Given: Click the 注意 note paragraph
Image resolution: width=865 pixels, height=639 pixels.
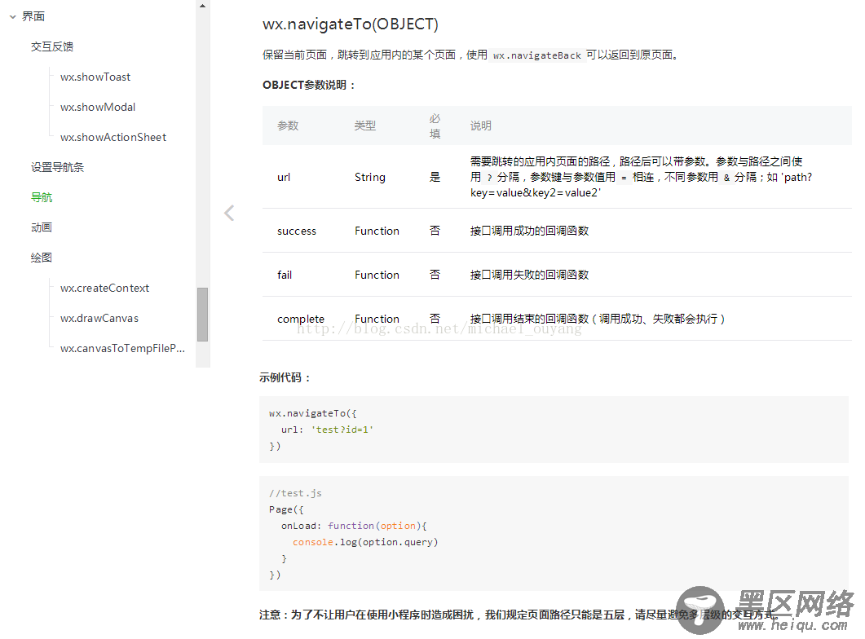Looking at the screenshot, I should [519, 615].
